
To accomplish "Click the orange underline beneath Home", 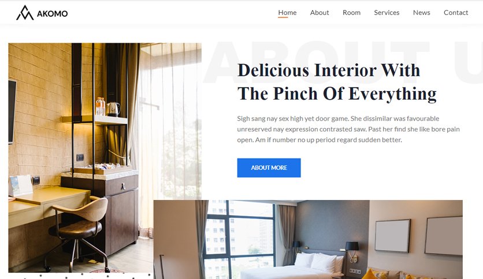I will (283, 17).
